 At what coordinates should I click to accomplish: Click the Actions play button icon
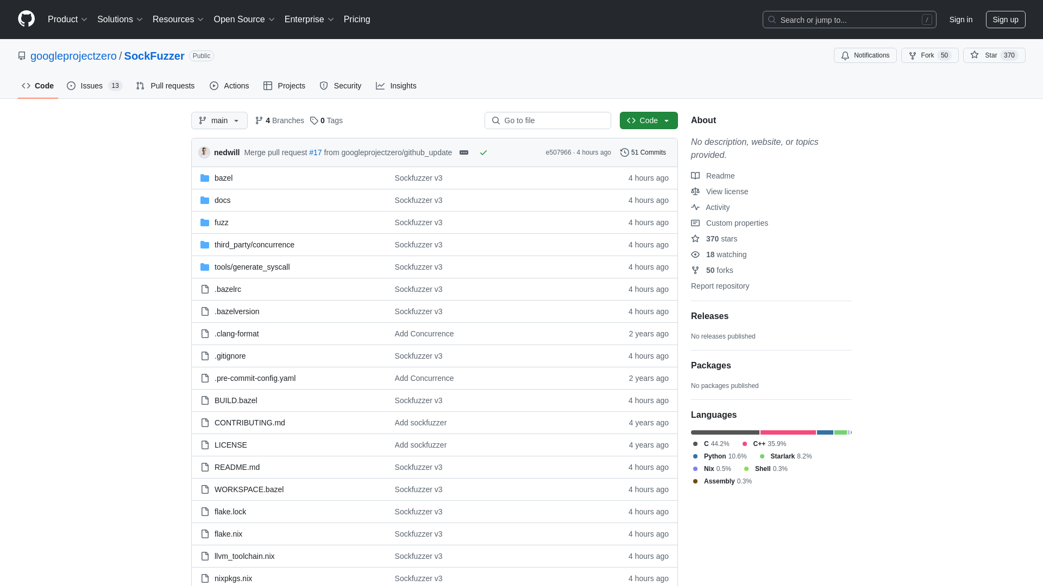(x=213, y=86)
